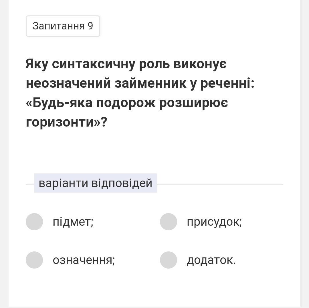
Task: Click the «підмет;» answer text
Action: pos(73,222)
